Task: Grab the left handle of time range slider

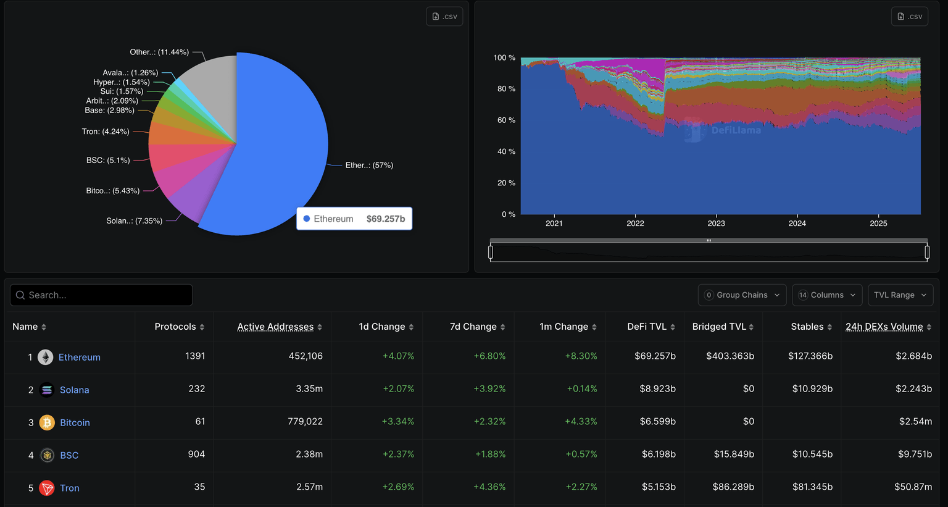Action: 491,252
